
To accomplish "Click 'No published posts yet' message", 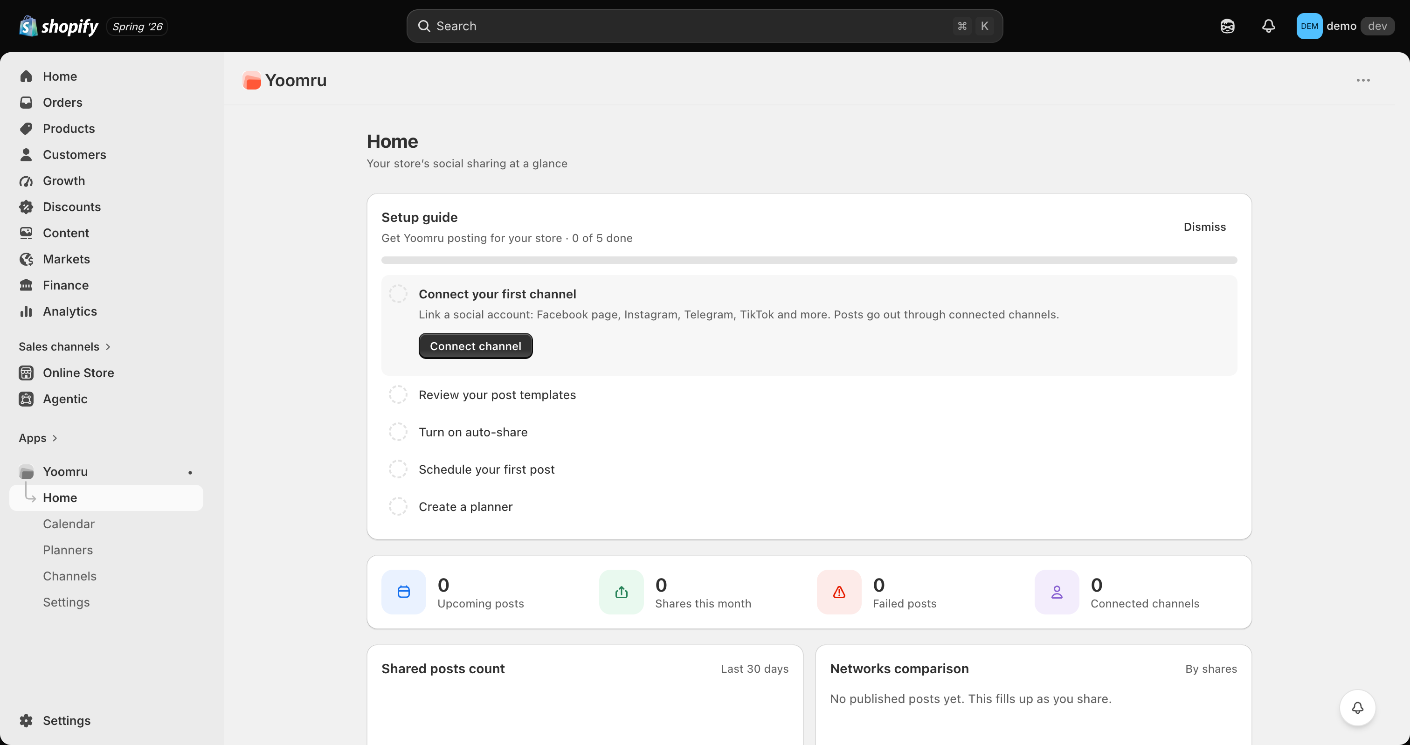I will coord(970,698).
